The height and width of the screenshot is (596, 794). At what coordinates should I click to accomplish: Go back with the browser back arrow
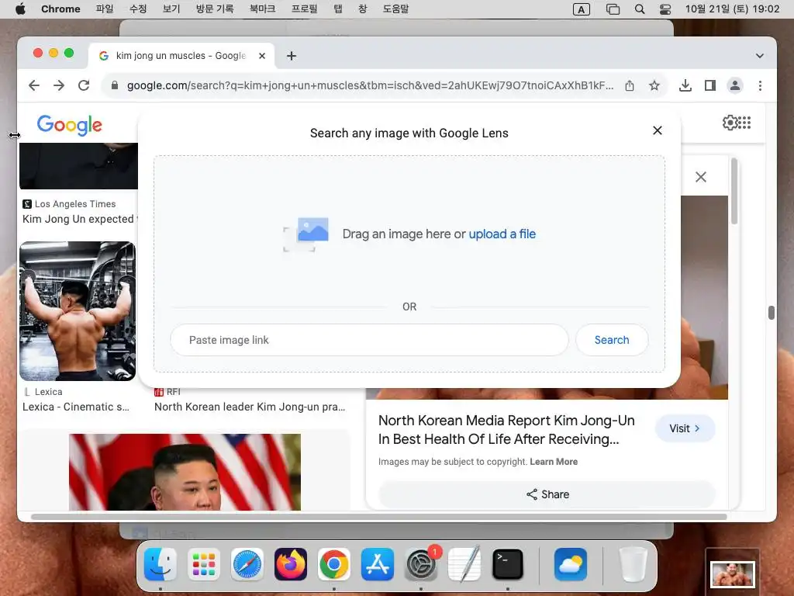34,85
